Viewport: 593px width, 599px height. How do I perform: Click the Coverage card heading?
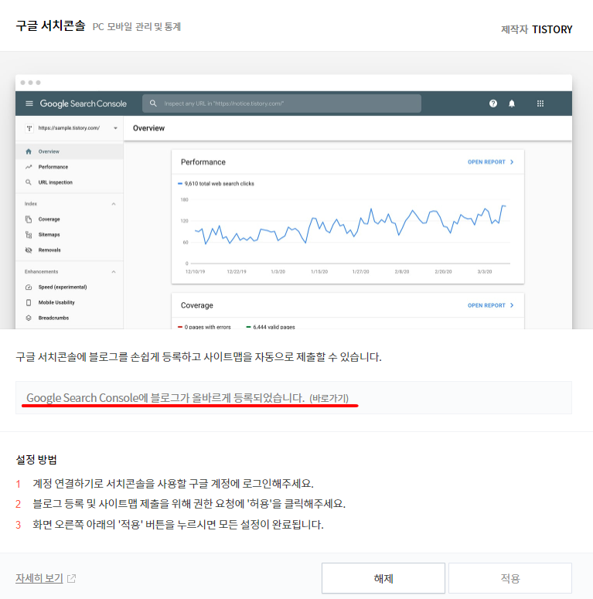(197, 305)
